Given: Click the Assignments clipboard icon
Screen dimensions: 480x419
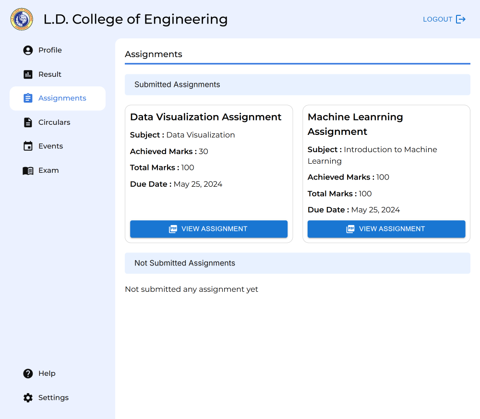Looking at the screenshot, I should click(x=28, y=98).
